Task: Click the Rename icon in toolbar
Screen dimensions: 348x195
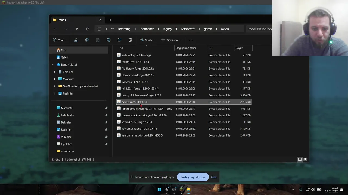Action: point(108,40)
